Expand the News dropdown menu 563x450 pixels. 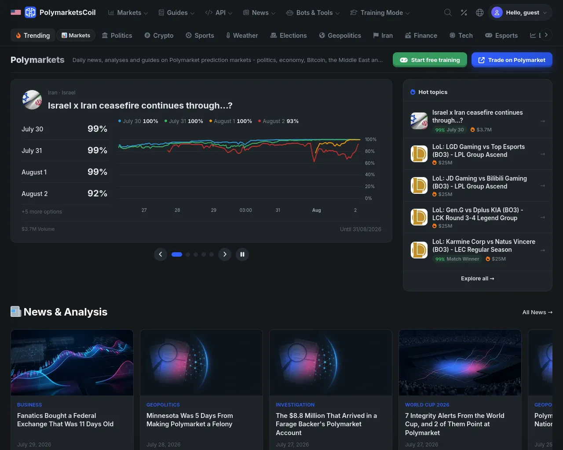tap(260, 13)
